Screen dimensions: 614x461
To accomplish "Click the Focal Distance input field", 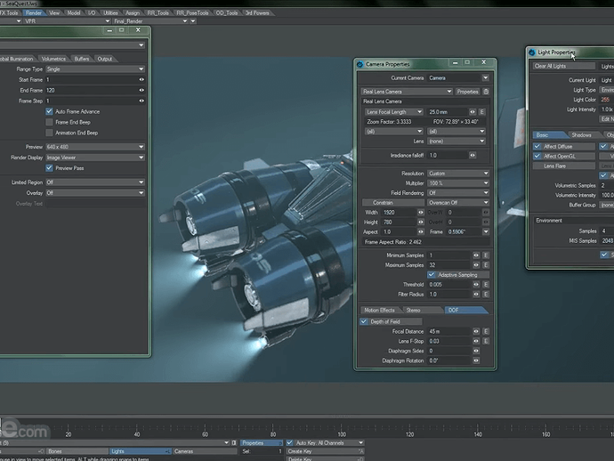I will click(448, 331).
